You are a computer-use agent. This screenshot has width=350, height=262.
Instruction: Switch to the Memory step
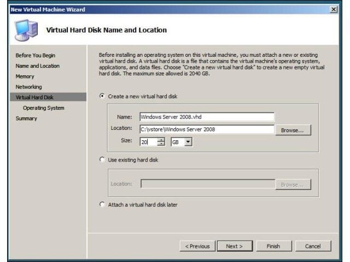tap(25, 76)
